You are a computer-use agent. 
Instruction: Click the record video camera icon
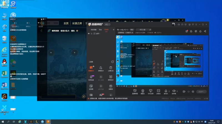[x=184, y=92]
